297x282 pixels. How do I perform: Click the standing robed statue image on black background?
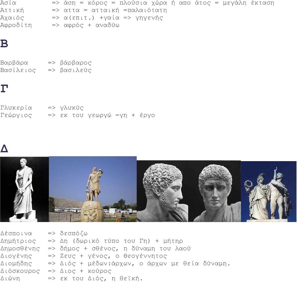coord(24,189)
